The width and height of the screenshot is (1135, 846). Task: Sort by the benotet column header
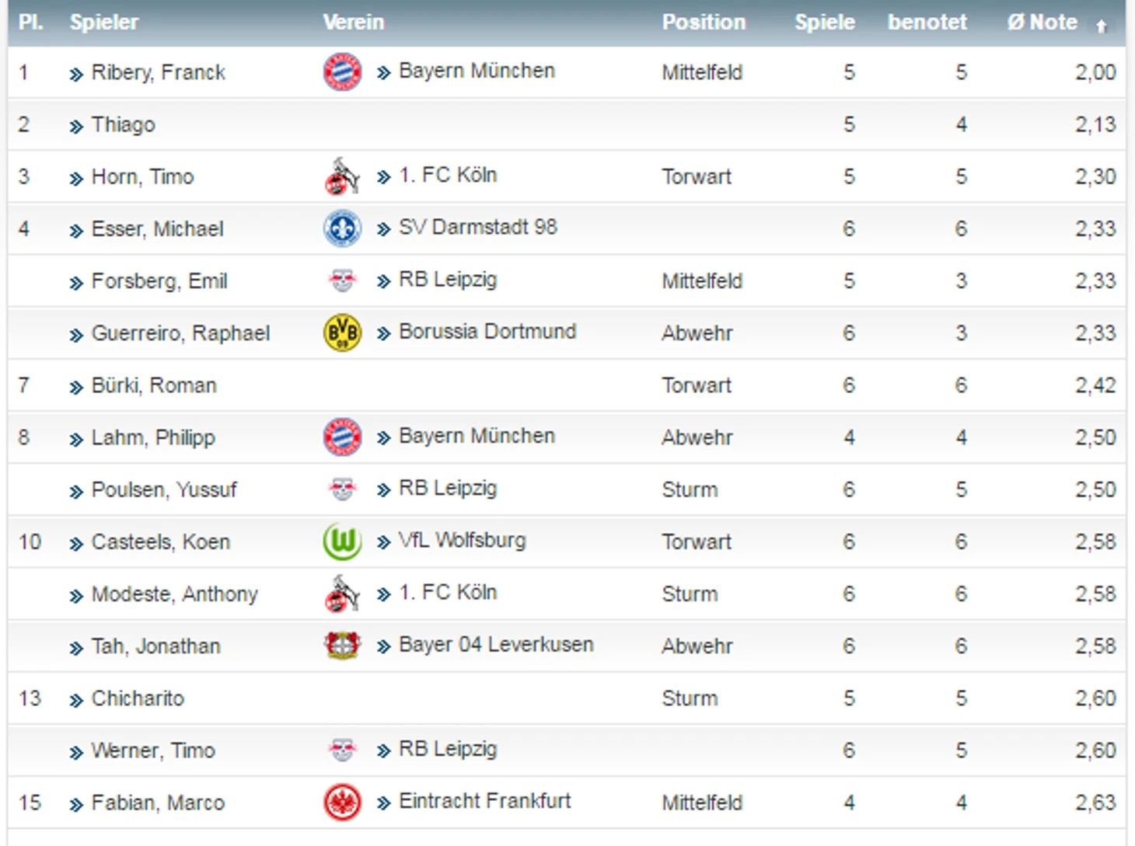[927, 23]
